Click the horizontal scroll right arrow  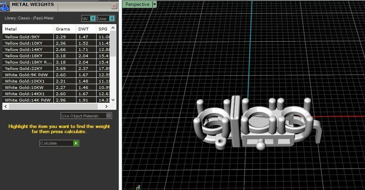coord(106,106)
